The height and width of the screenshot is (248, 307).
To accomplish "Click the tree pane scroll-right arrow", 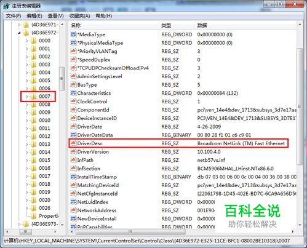I will click(x=55, y=232).
